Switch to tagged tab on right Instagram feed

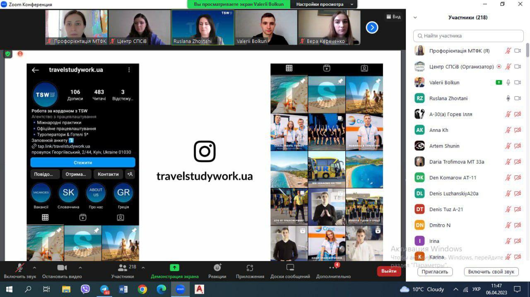coord(364,69)
